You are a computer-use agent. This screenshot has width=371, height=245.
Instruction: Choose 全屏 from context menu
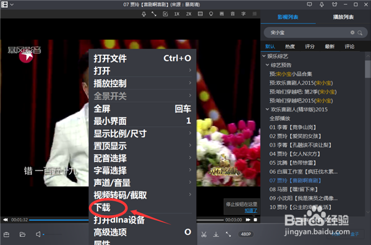(x=142, y=109)
